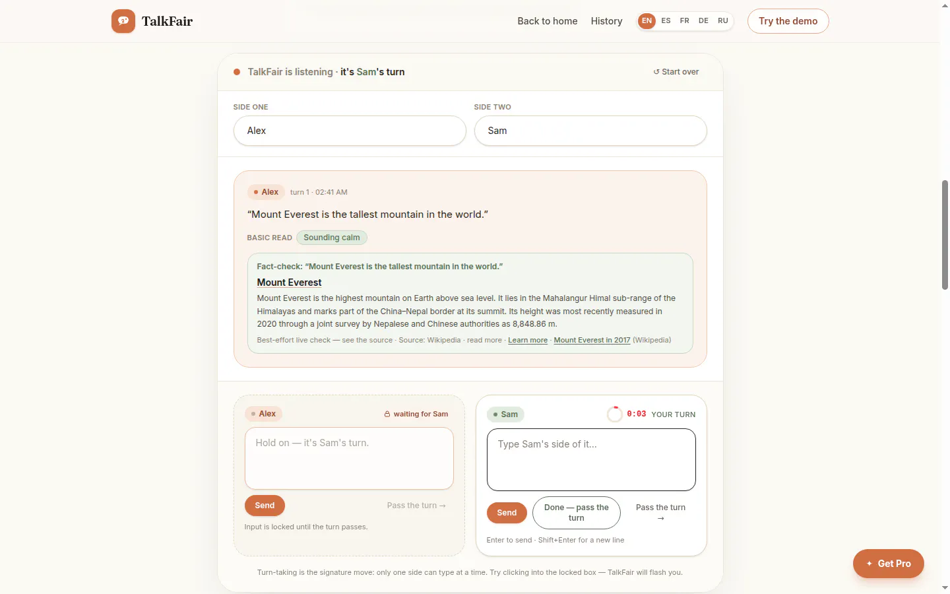The width and height of the screenshot is (950, 594).
Task: Open the Mount Everest in 2017 link
Action: click(592, 341)
